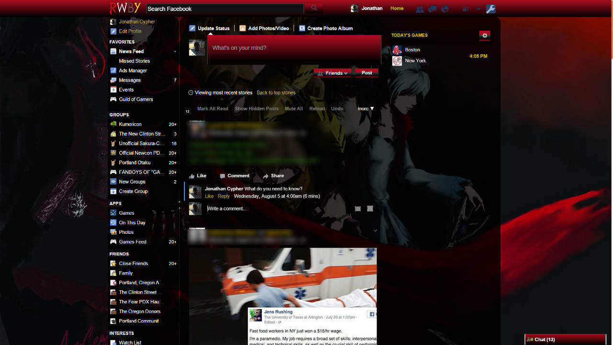Viewport: 613px width, 345px height.
Task: Click the Boston Red Sox logo
Action: (397, 50)
